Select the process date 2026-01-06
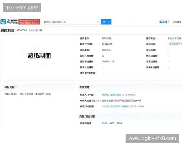The height and width of the screenshot is (146, 182). tap(11, 94)
